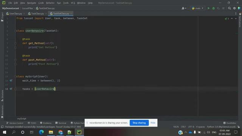Image resolution: width=242 pixels, height=136 pixels.
Task: Open Windows Start menu
Action: 5,132
